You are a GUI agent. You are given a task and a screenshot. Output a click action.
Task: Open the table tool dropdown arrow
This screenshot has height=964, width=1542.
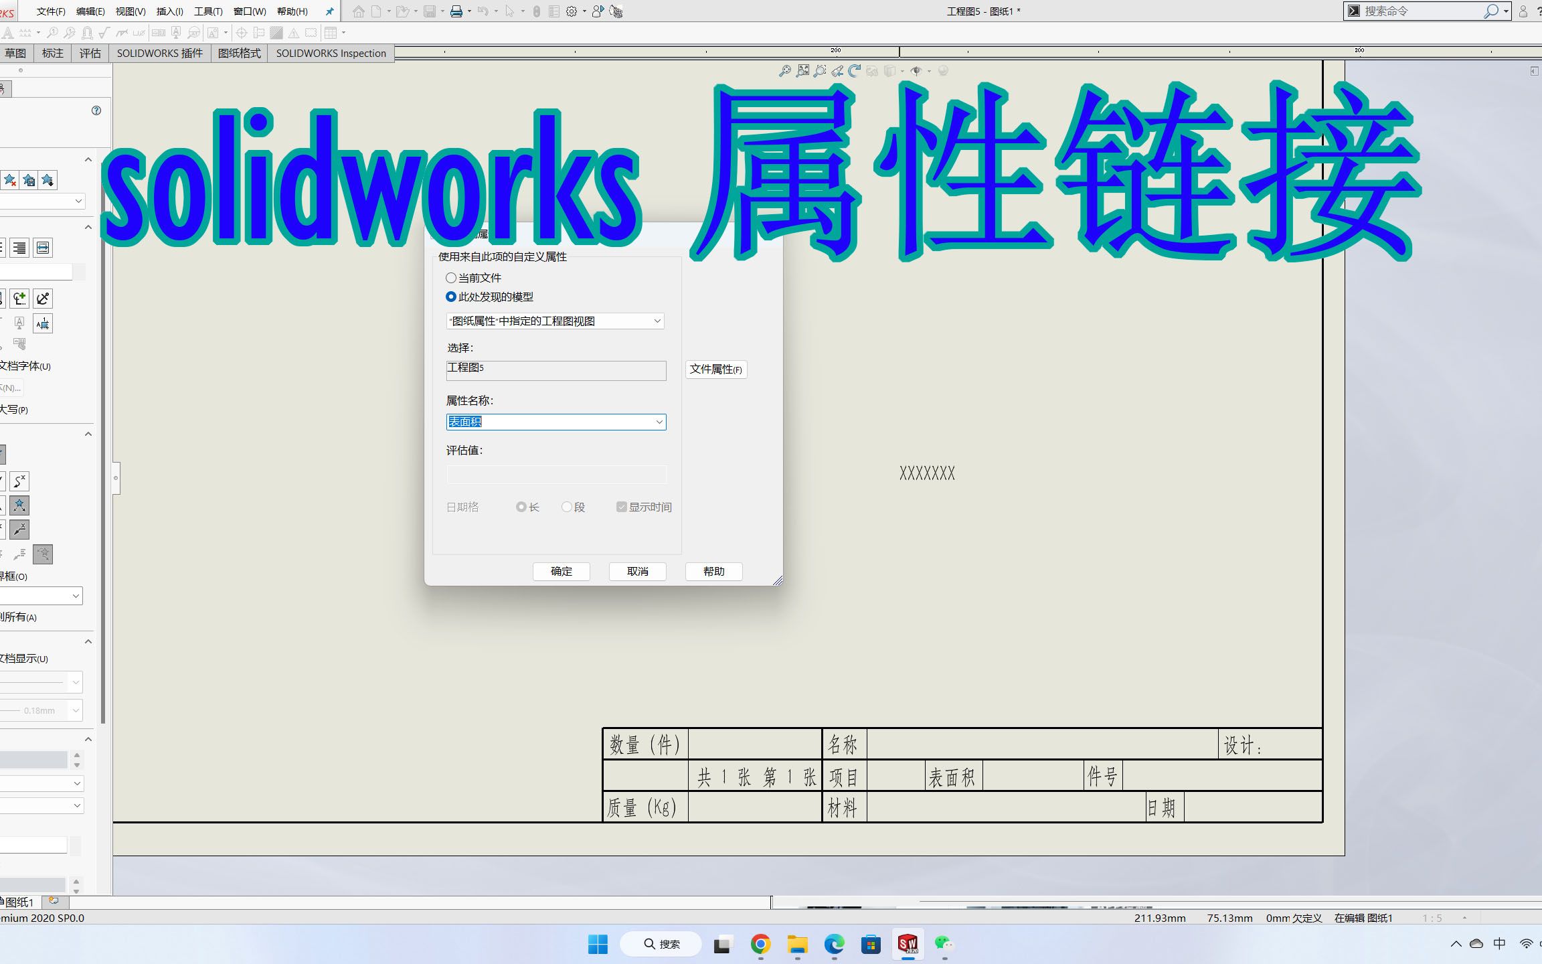pyautogui.click(x=343, y=33)
